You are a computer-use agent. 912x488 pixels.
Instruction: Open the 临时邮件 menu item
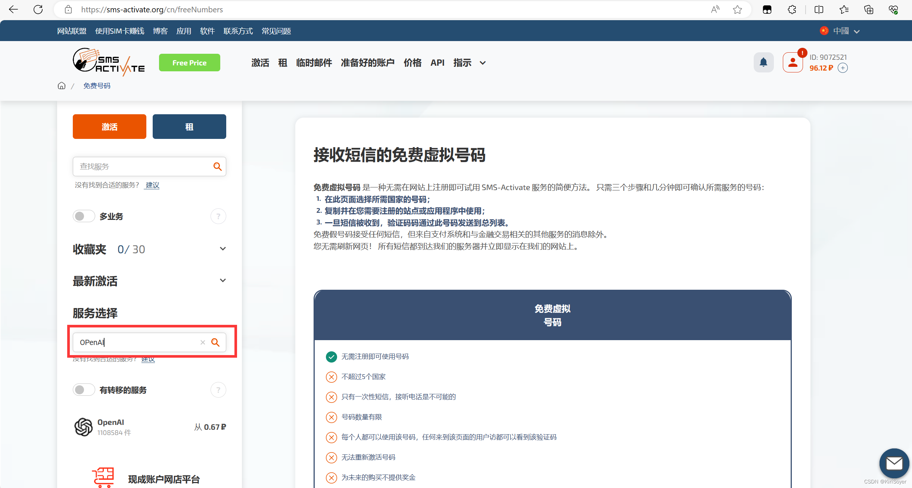click(x=314, y=63)
